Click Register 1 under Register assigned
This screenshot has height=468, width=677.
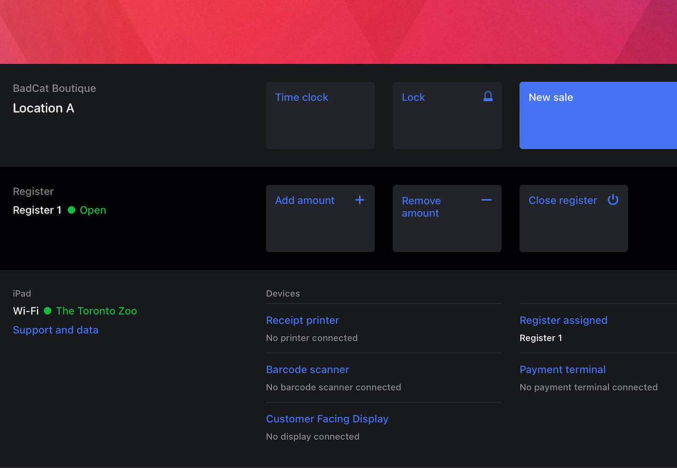(x=541, y=338)
